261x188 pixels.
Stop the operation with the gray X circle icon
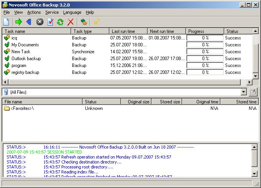[40, 22]
